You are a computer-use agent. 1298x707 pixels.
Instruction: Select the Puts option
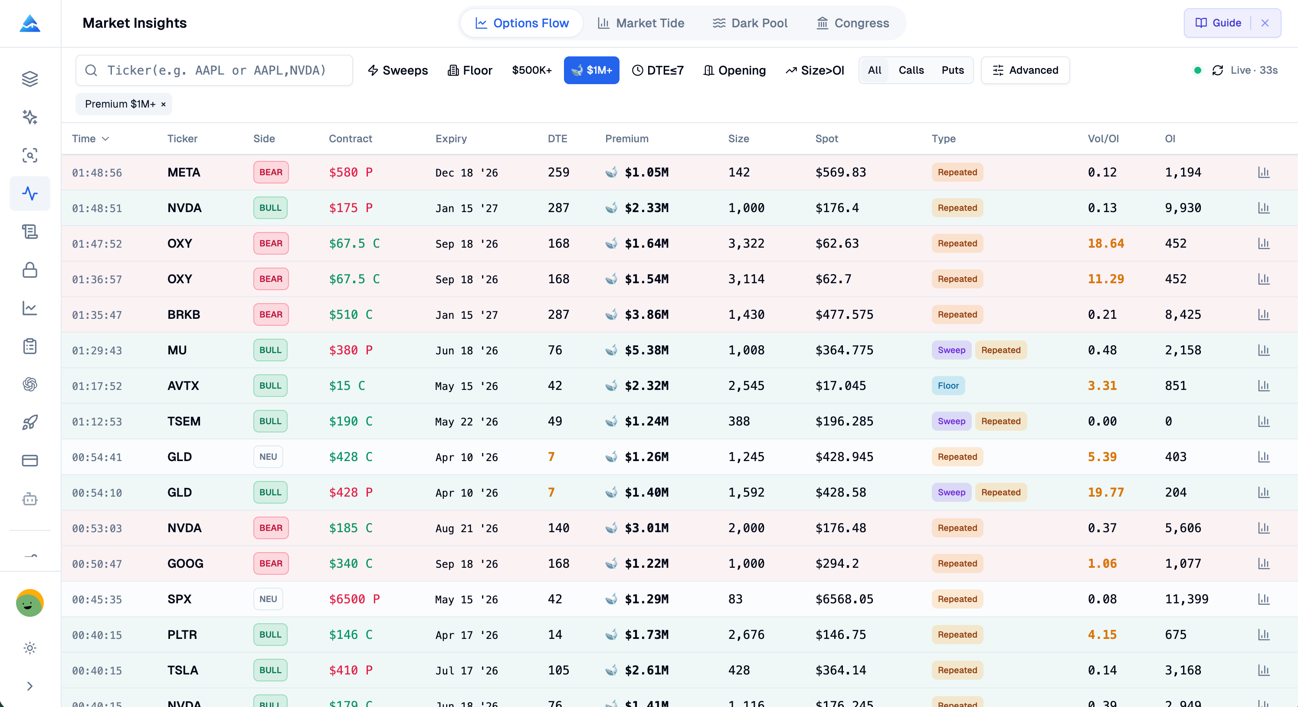tap(952, 70)
